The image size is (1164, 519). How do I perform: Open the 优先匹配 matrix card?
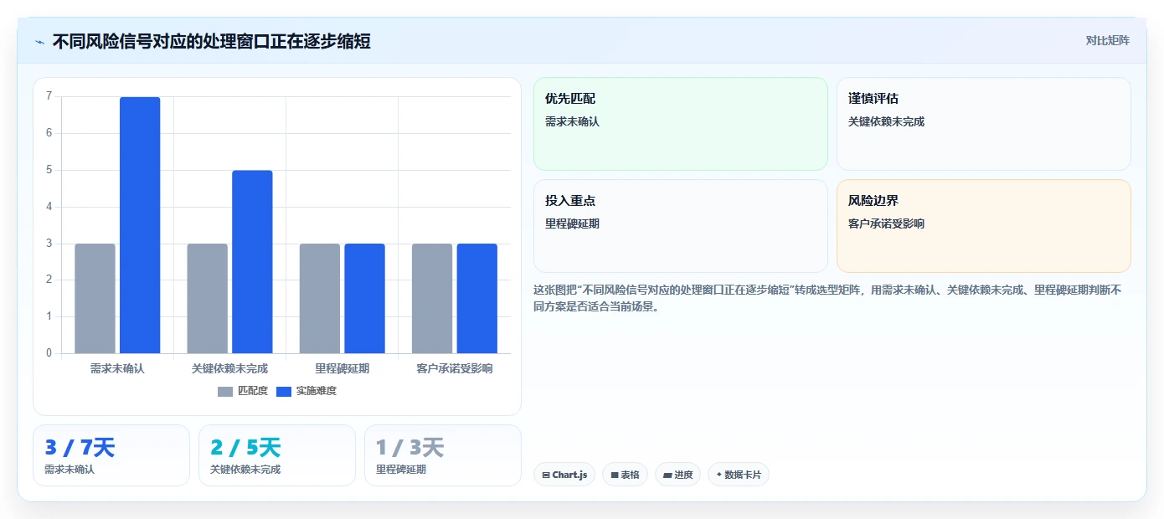click(x=681, y=124)
